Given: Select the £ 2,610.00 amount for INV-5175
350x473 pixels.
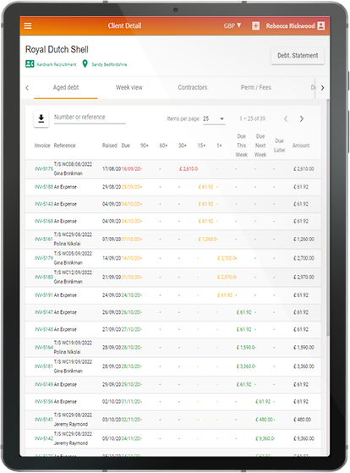Looking at the screenshot, I should point(304,169).
